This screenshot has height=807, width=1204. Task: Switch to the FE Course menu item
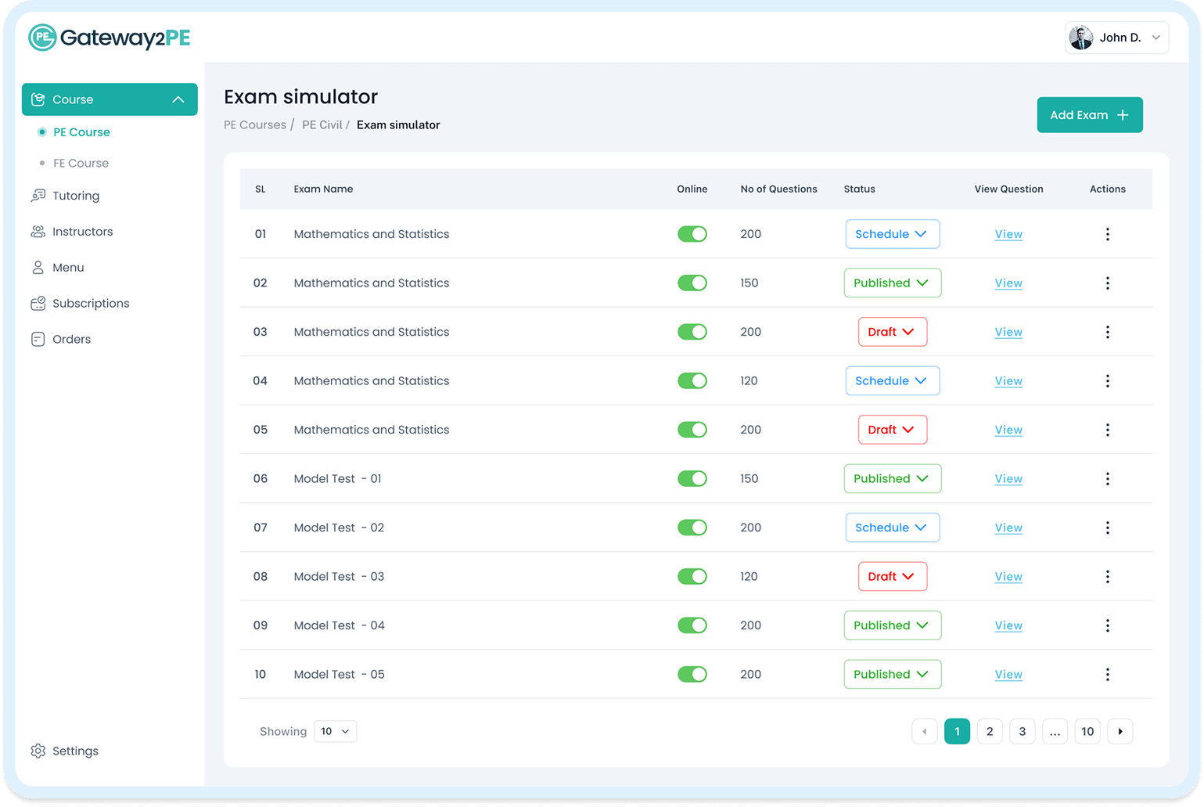(81, 163)
